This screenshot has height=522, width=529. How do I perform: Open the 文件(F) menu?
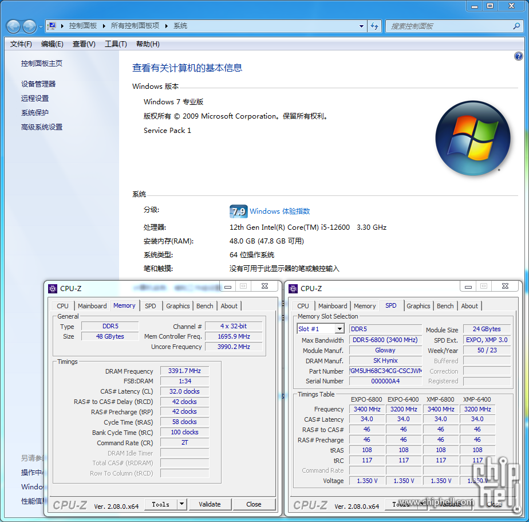click(x=21, y=44)
